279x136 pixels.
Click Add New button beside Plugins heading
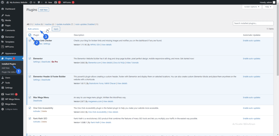(44, 10)
